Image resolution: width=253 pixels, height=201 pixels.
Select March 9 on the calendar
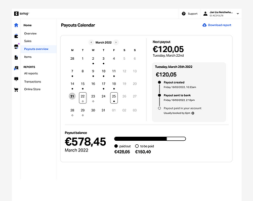pyautogui.click(x=93, y=71)
